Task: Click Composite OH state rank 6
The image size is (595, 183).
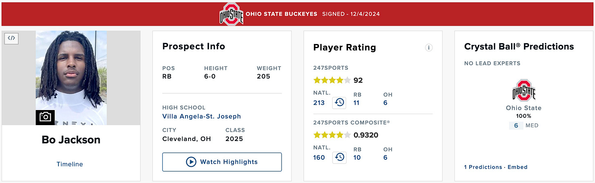Action: click(385, 157)
